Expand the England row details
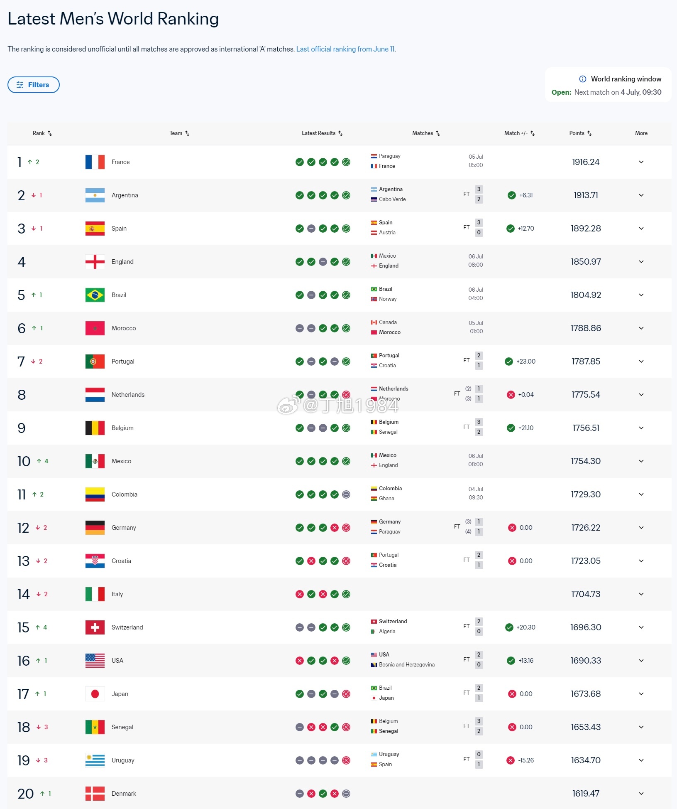 pyautogui.click(x=641, y=262)
